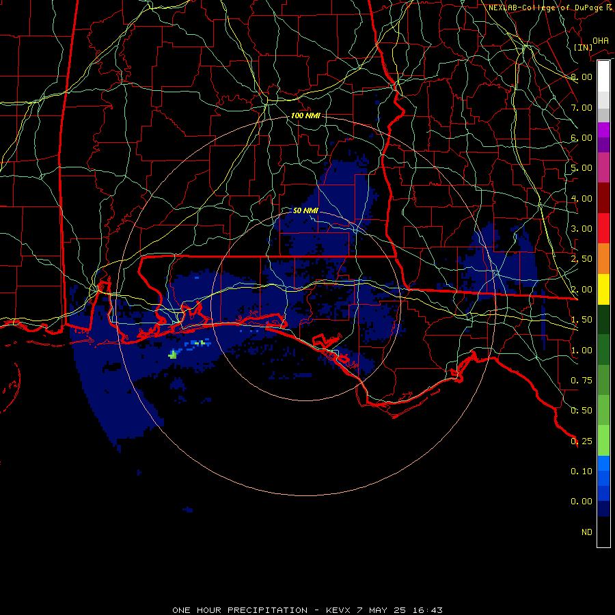Image resolution: width=615 pixels, height=615 pixels.
Task: Click the 8.00 legend value
Action: 582,77
